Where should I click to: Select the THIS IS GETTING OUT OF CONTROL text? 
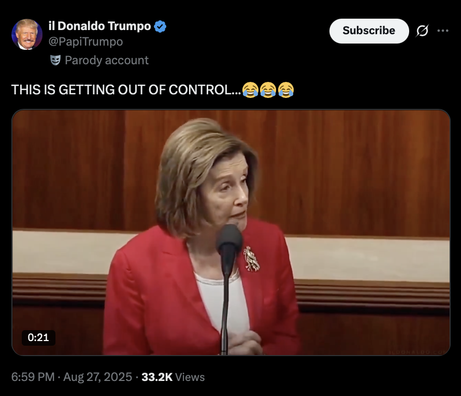(126, 90)
